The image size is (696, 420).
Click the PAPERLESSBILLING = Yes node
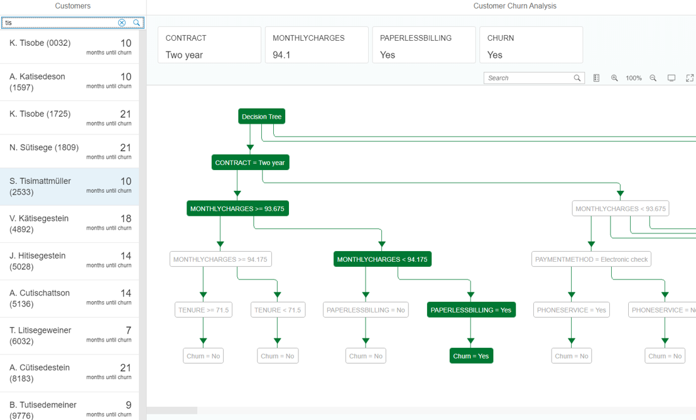click(471, 310)
